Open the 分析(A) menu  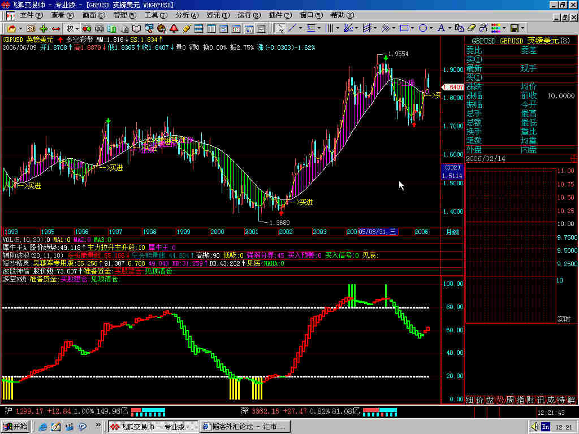pyautogui.click(x=187, y=15)
